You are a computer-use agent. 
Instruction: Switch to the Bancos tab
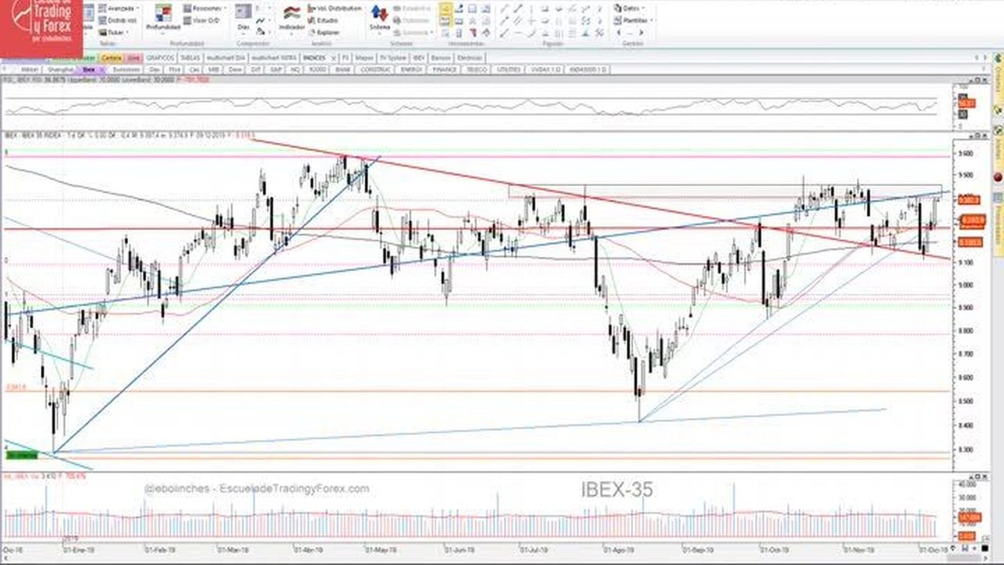[x=440, y=57]
